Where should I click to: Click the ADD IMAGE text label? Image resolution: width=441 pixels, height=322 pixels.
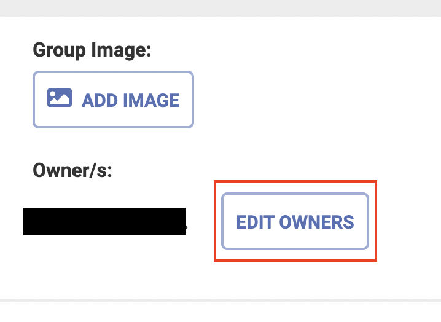[130, 101]
